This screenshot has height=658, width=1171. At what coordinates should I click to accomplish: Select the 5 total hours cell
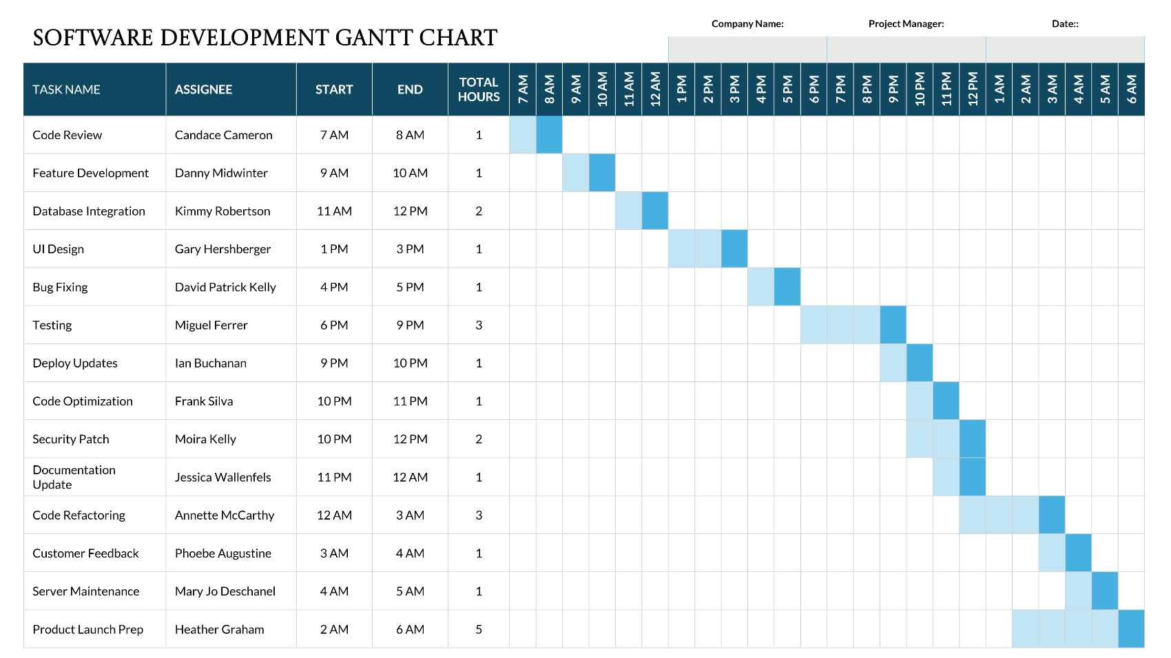click(479, 628)
